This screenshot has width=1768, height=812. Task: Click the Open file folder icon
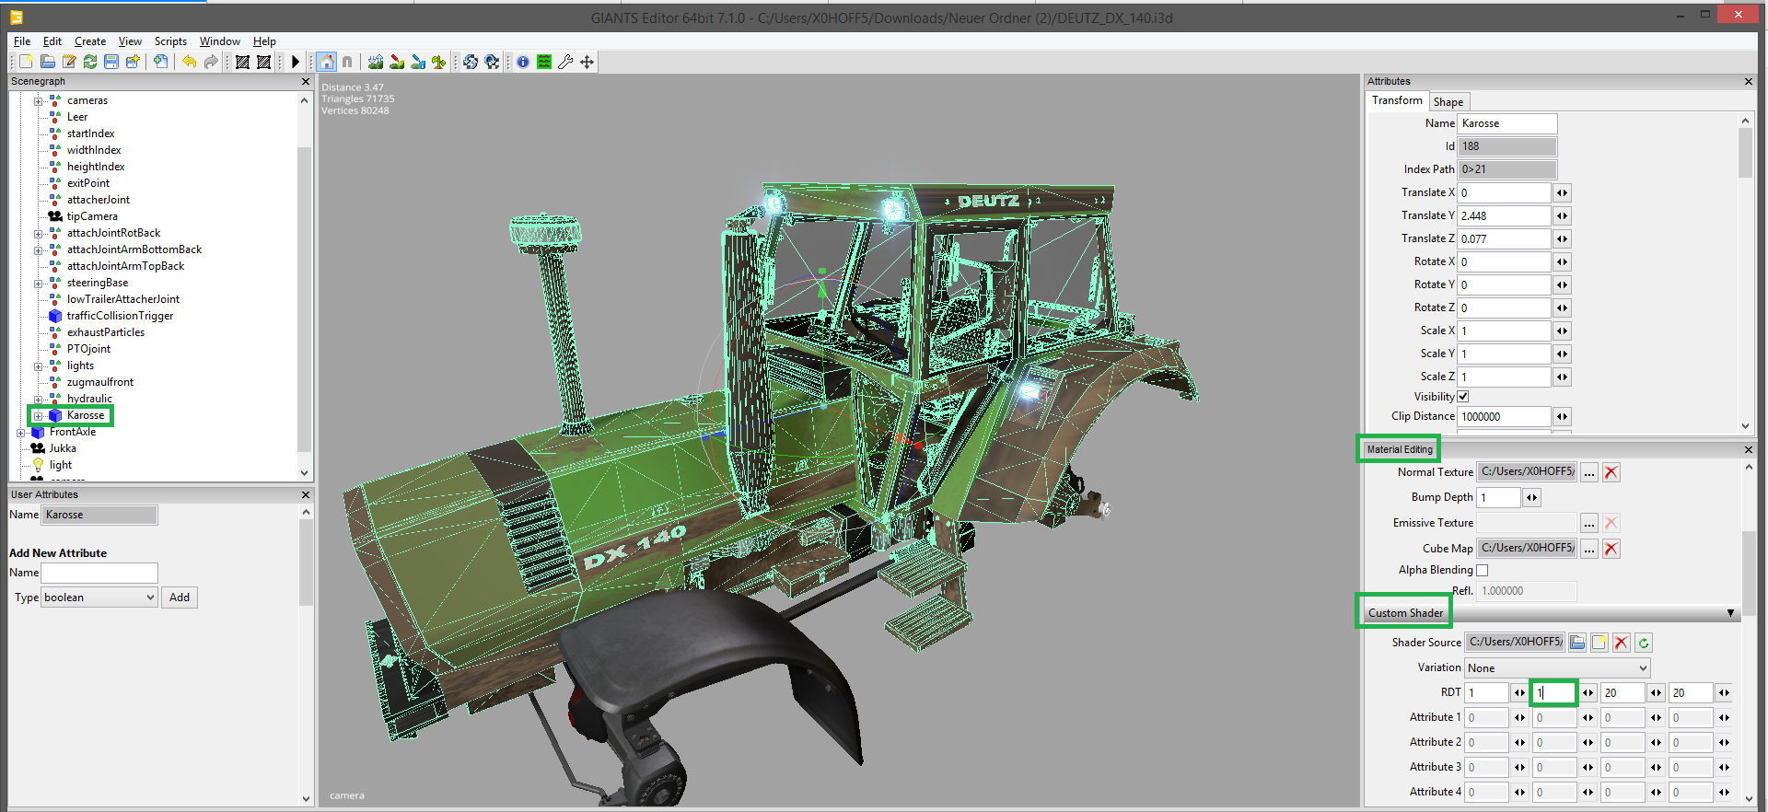pos(47,62)
